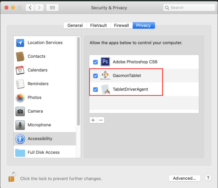Click the Privacy tab

pos(144,25)
